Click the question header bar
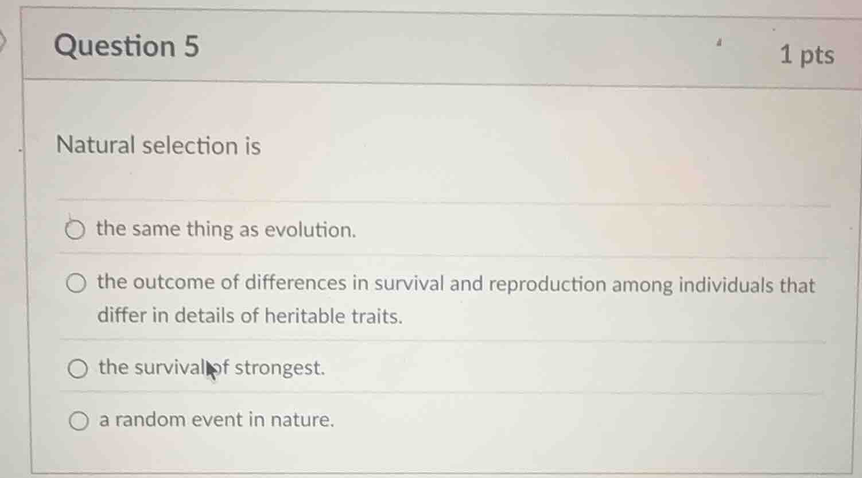 click(x=430, y=47)
